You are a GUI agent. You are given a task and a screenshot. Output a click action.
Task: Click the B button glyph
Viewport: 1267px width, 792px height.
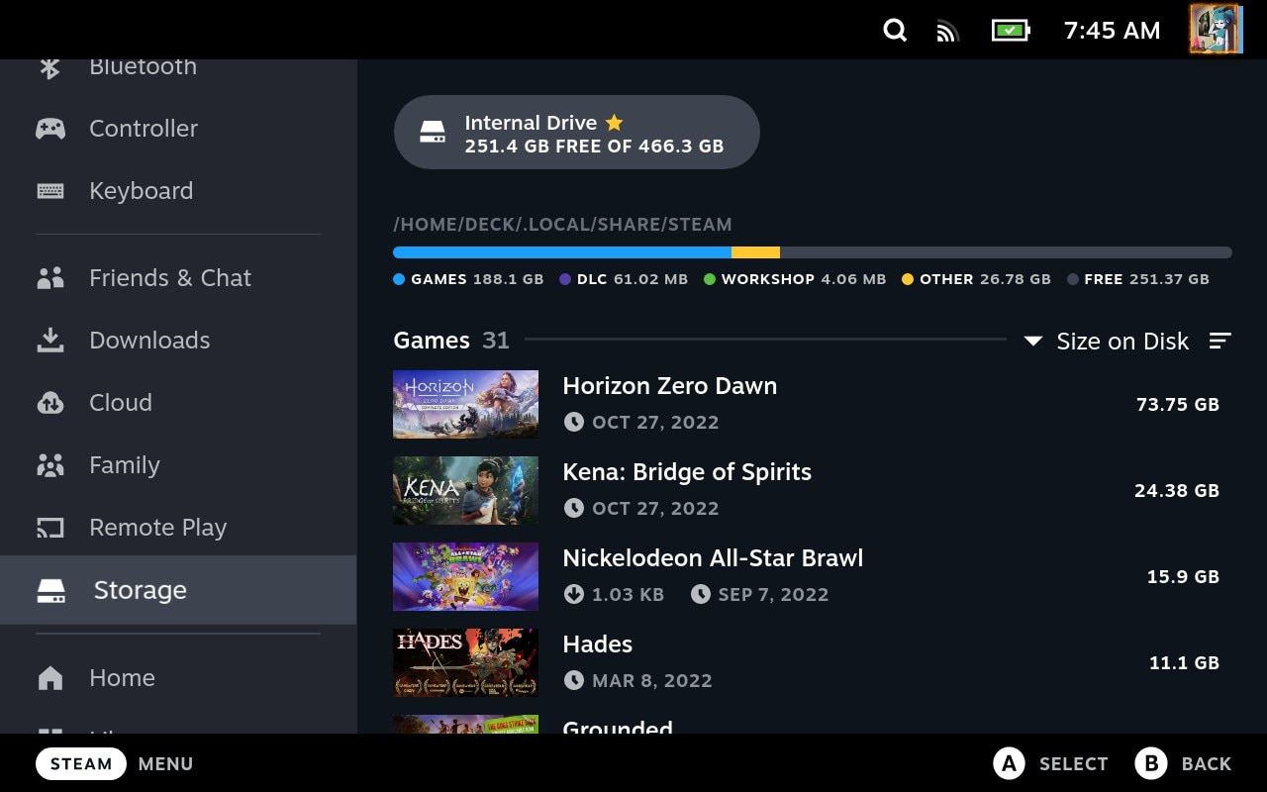1151,763
